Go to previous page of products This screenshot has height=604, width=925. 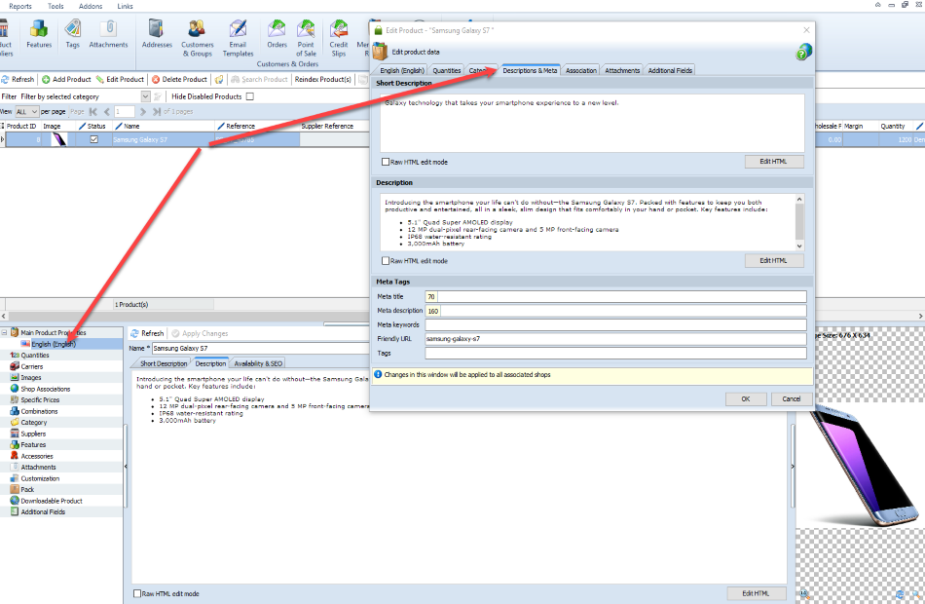[107, 112]
